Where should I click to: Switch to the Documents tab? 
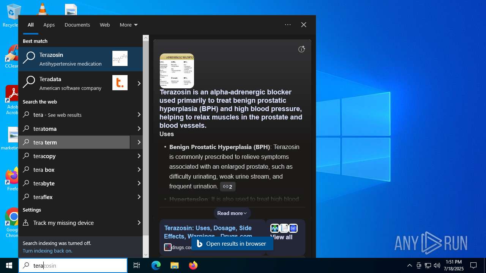[77, 25]
